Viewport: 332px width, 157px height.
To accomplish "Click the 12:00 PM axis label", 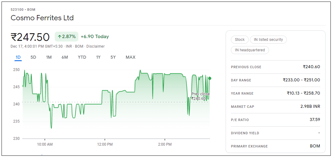I will click(x=105, y=144).
